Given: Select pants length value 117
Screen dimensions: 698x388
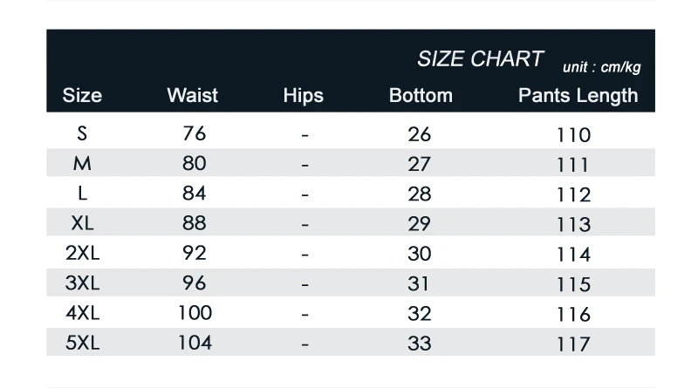Looking at the screenshot, I should (574, 344).
